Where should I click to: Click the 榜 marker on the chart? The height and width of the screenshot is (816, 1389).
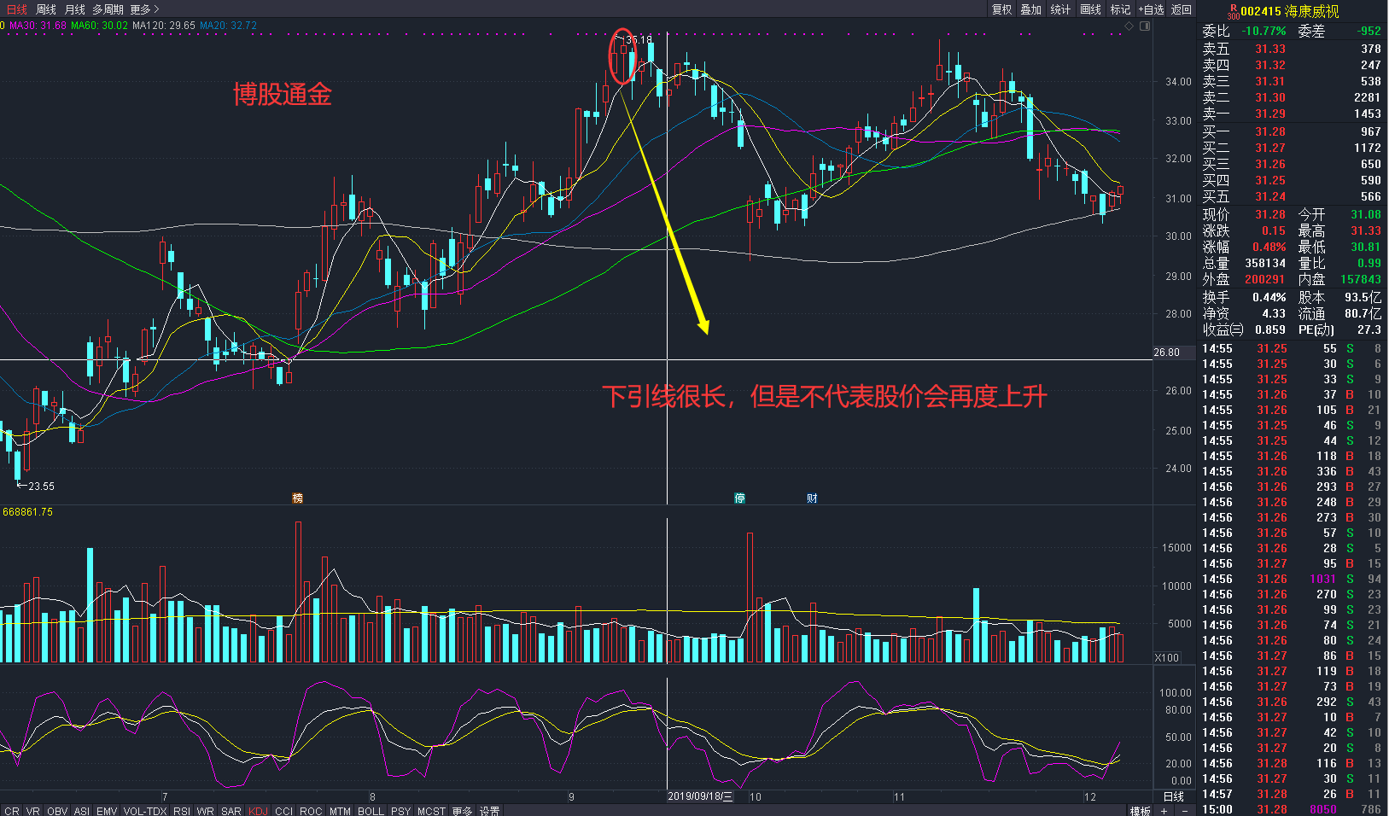[297, 498]
